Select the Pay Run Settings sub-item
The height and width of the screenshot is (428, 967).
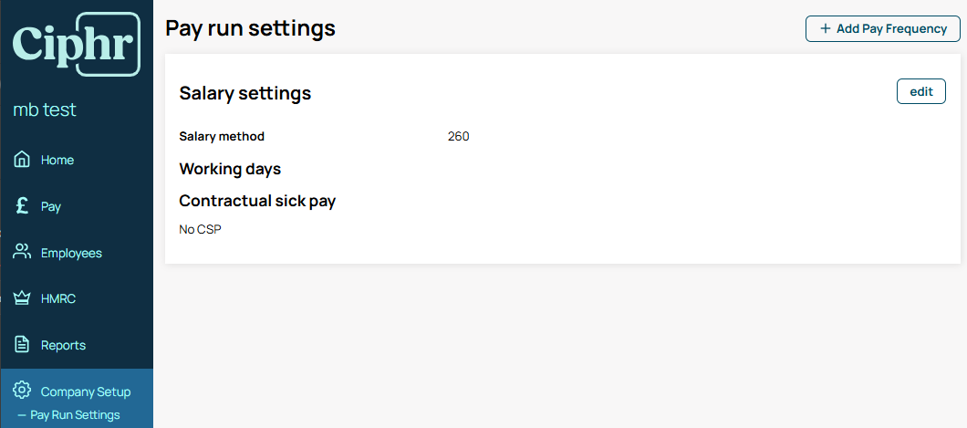pos(75,415)
